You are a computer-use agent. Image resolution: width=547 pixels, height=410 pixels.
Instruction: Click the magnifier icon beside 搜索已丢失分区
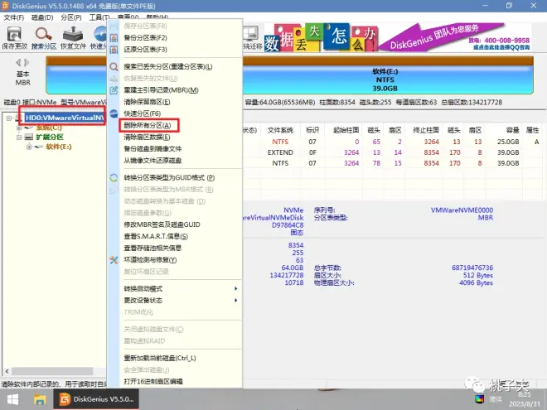(x=114, y=66)
